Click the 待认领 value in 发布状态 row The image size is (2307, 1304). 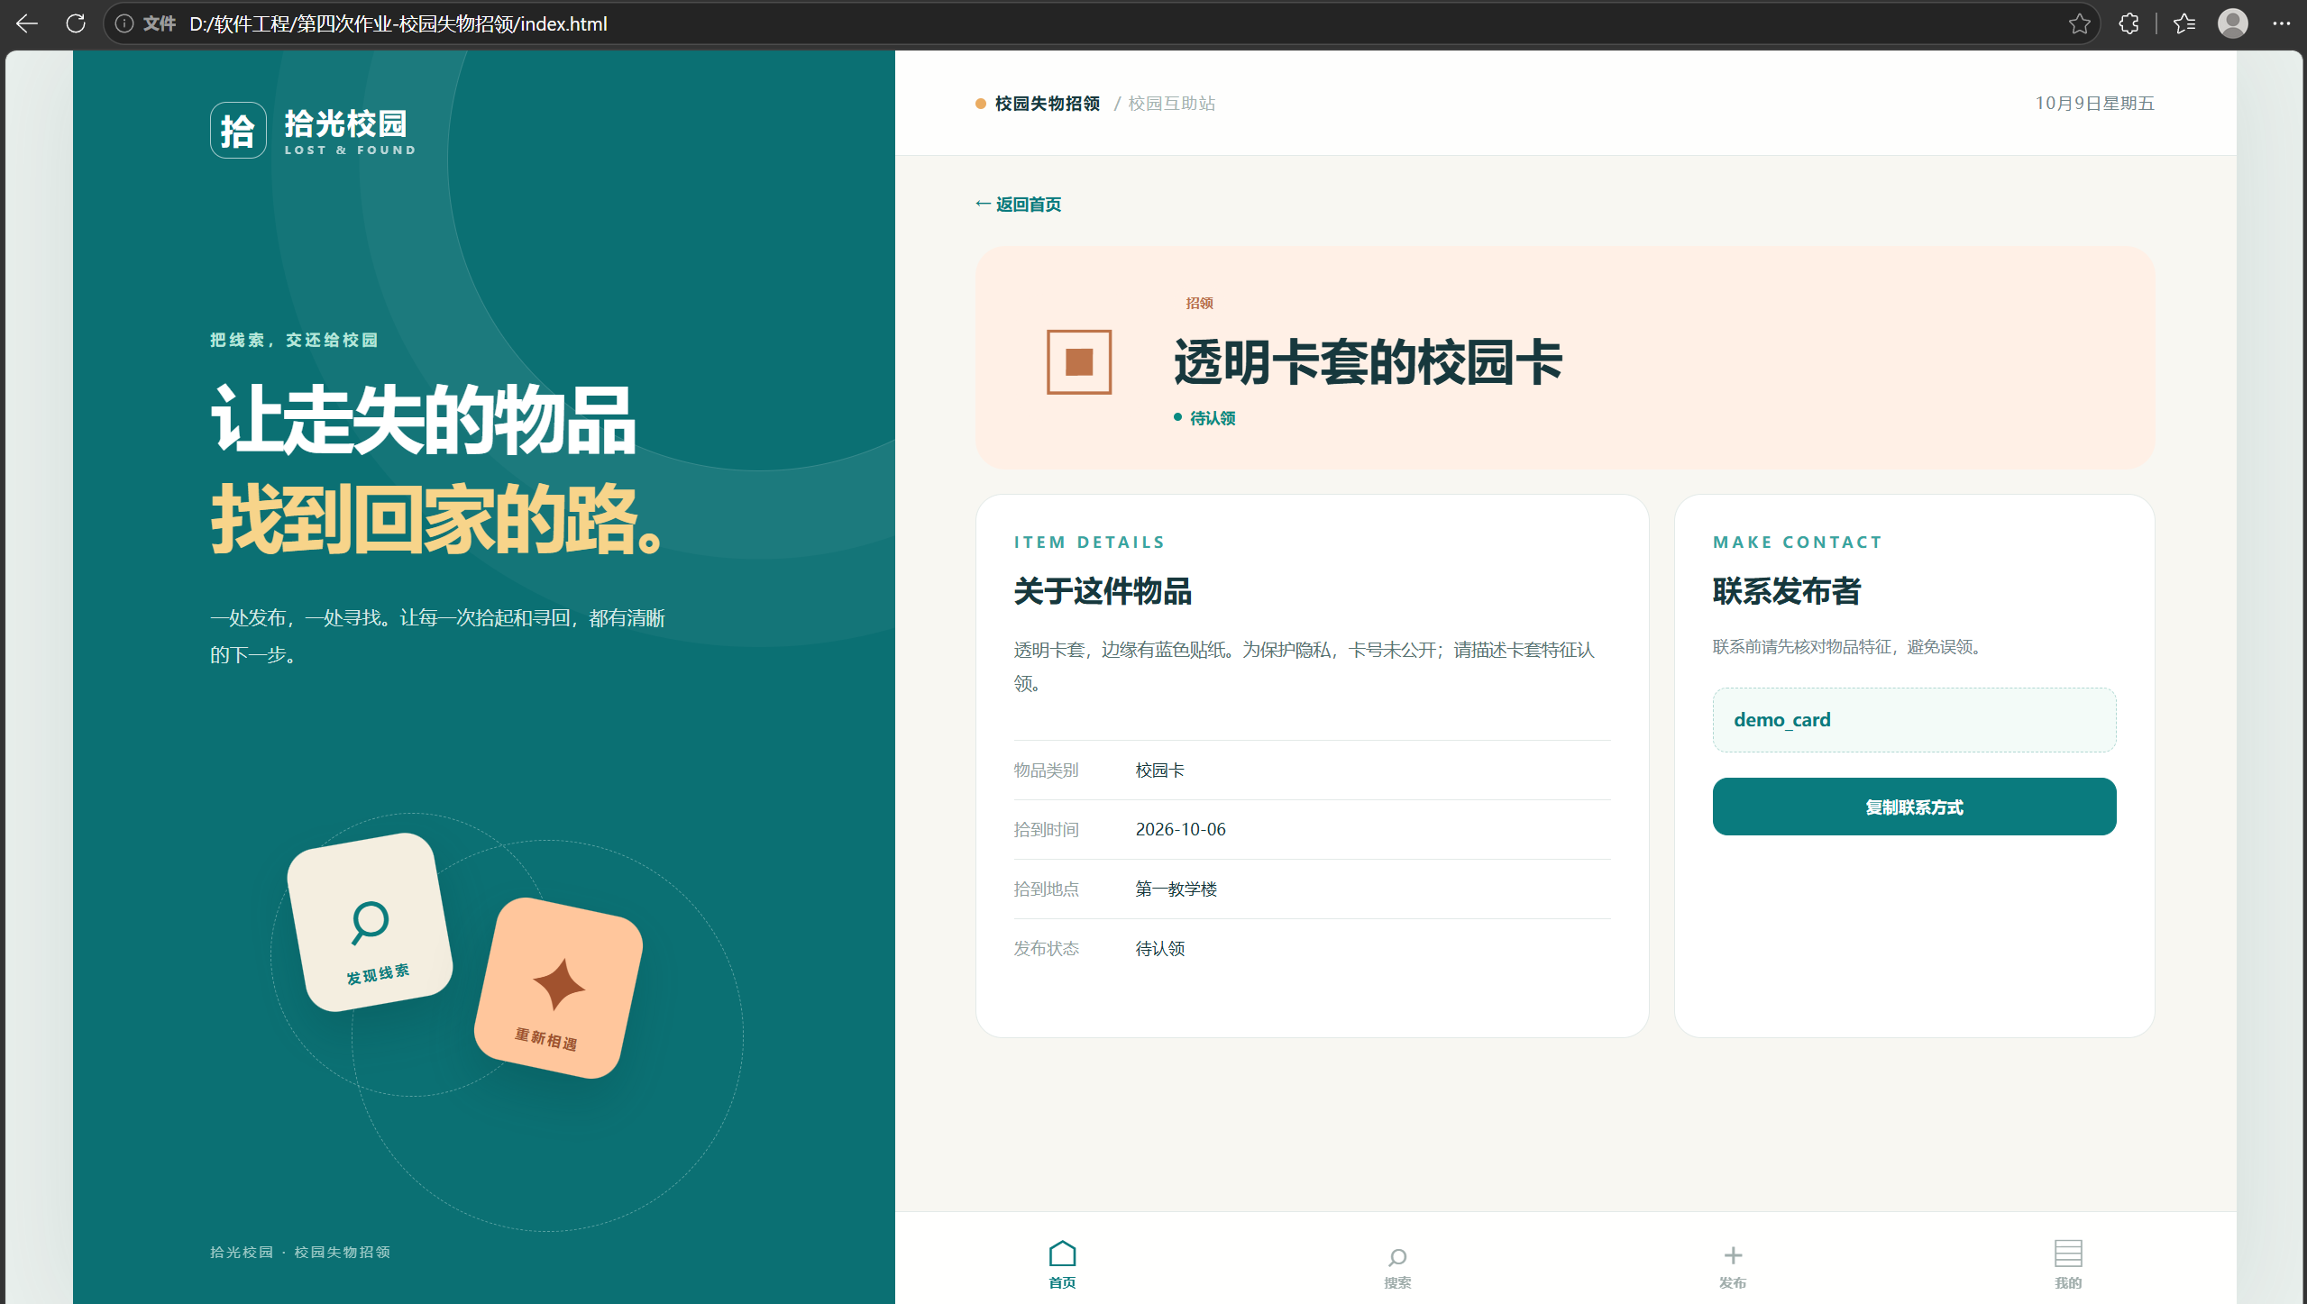pos(1159,949)
